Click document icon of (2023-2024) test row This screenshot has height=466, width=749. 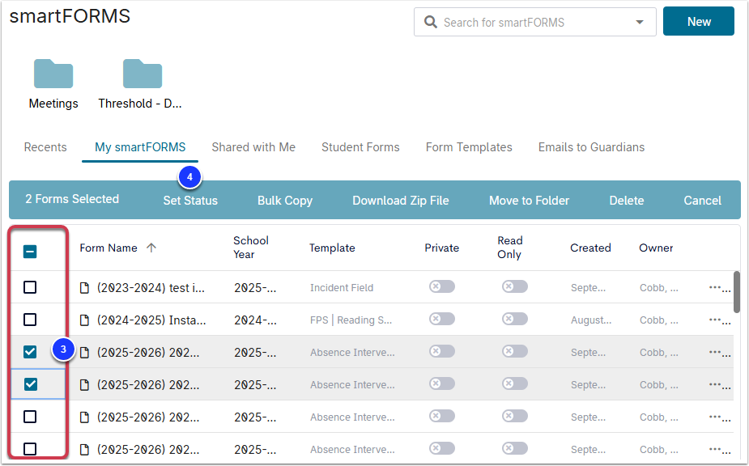click(84, 287)
